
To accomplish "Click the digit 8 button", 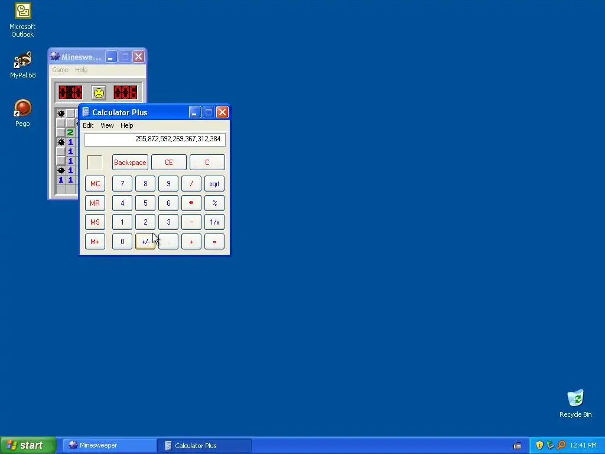I will (145, 184).
